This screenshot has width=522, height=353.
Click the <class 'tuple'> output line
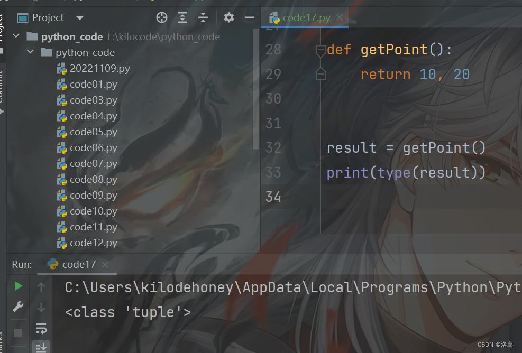pyautogui.click(x=128, y=312)
